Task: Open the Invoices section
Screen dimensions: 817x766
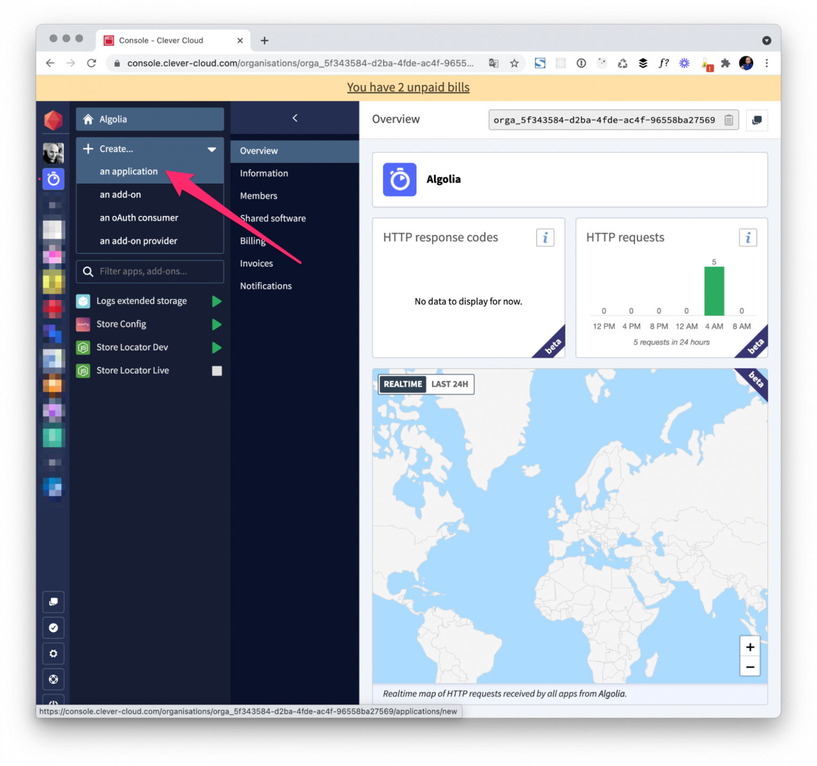Action: (295, 263)
